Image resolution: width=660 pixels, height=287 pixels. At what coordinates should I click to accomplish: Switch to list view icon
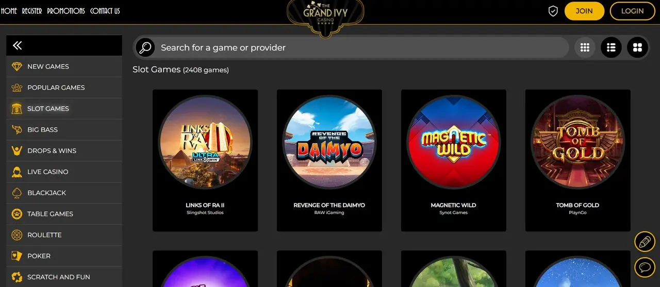[x=611, y=47]
